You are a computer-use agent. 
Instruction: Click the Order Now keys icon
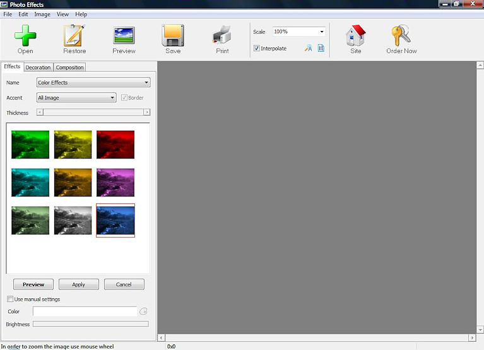pos(401,35)
